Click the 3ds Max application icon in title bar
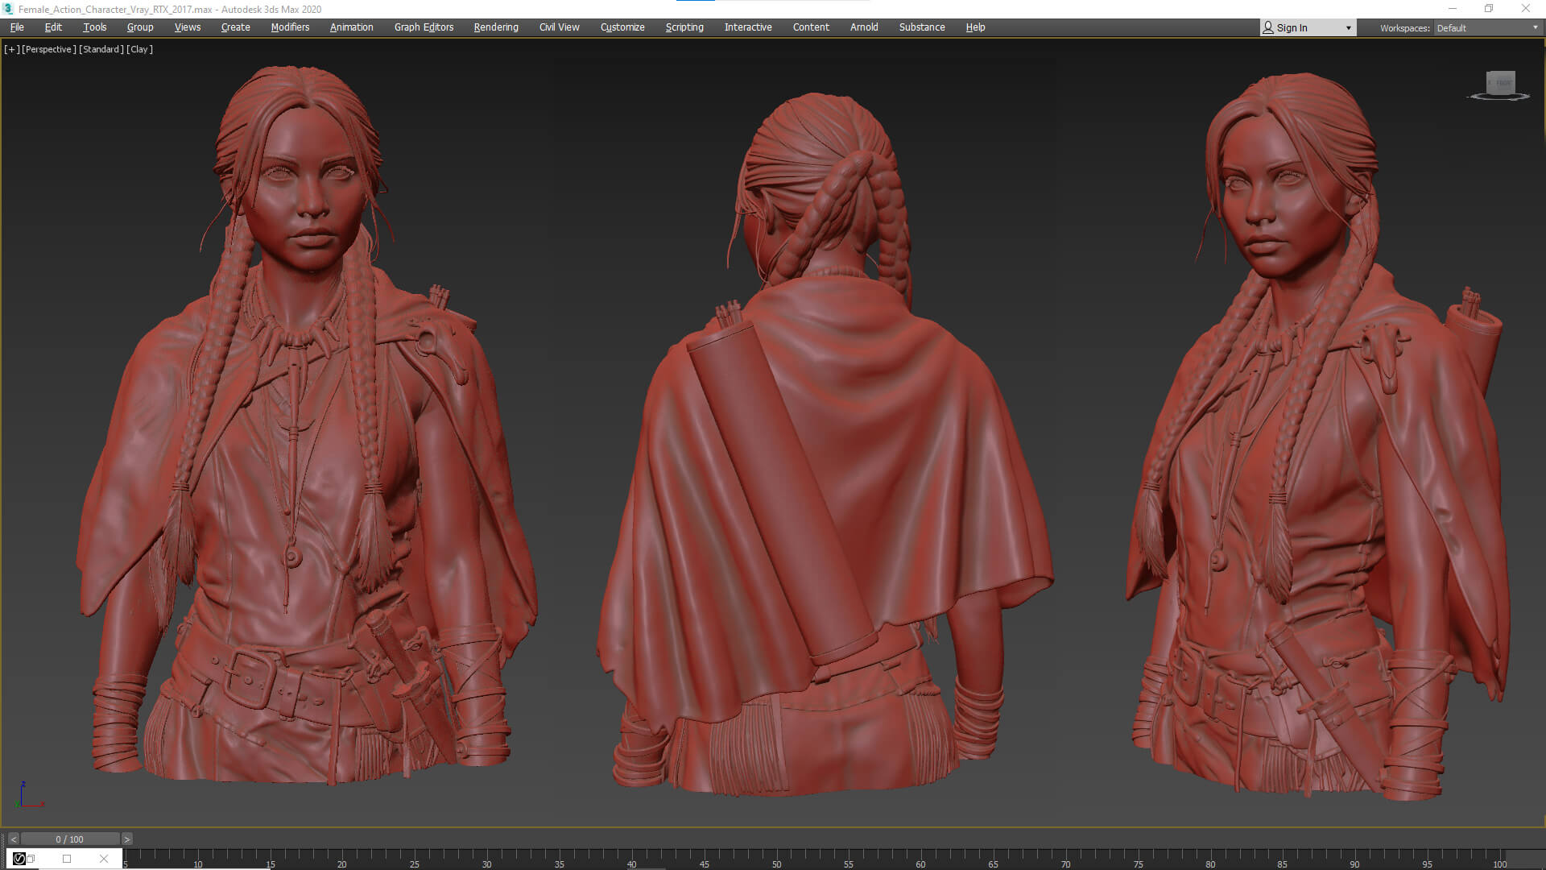Image resolution: width=1546 pixels, height=870 pixels. point(8,9)
